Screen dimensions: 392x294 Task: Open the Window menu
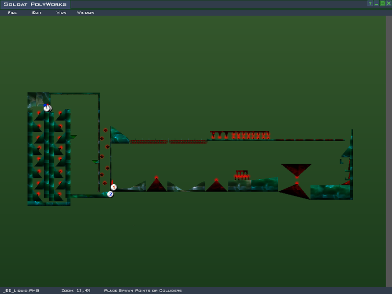(x=86, y=12)
